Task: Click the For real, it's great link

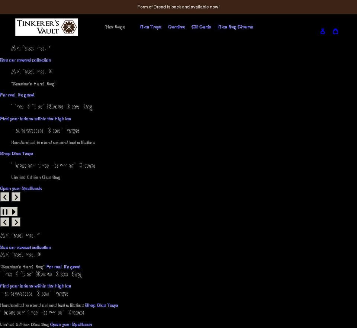Action: (x=17, y=95)
